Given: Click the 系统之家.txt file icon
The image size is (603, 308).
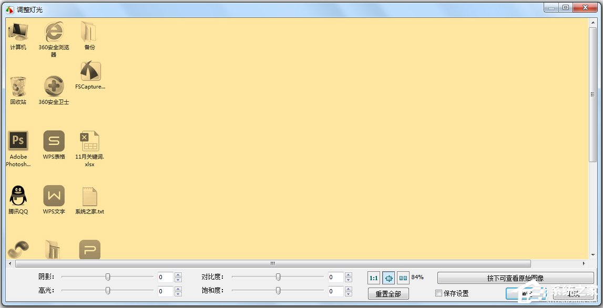Looking at the screenshot, I should pos(89,197).
